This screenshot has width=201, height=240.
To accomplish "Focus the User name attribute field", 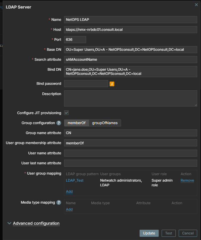I will [x=130, y=153].
